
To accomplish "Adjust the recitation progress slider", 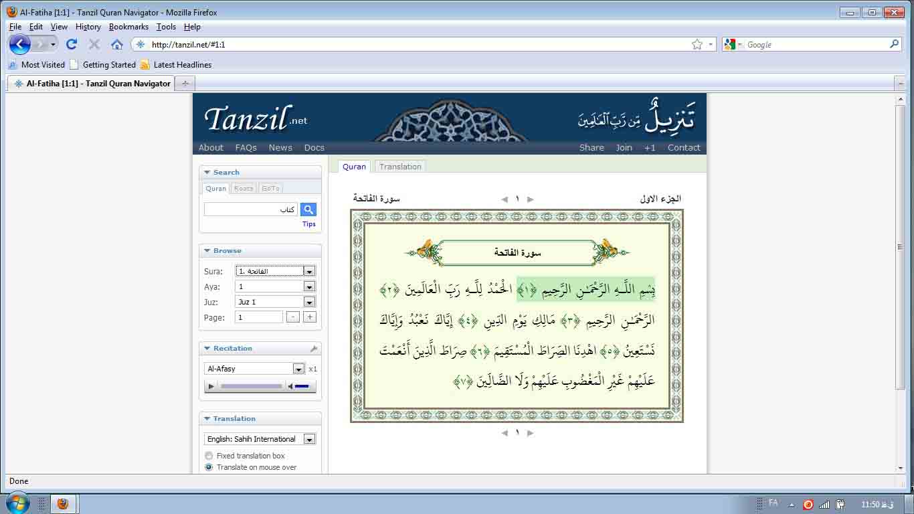I will coord(252,386).
